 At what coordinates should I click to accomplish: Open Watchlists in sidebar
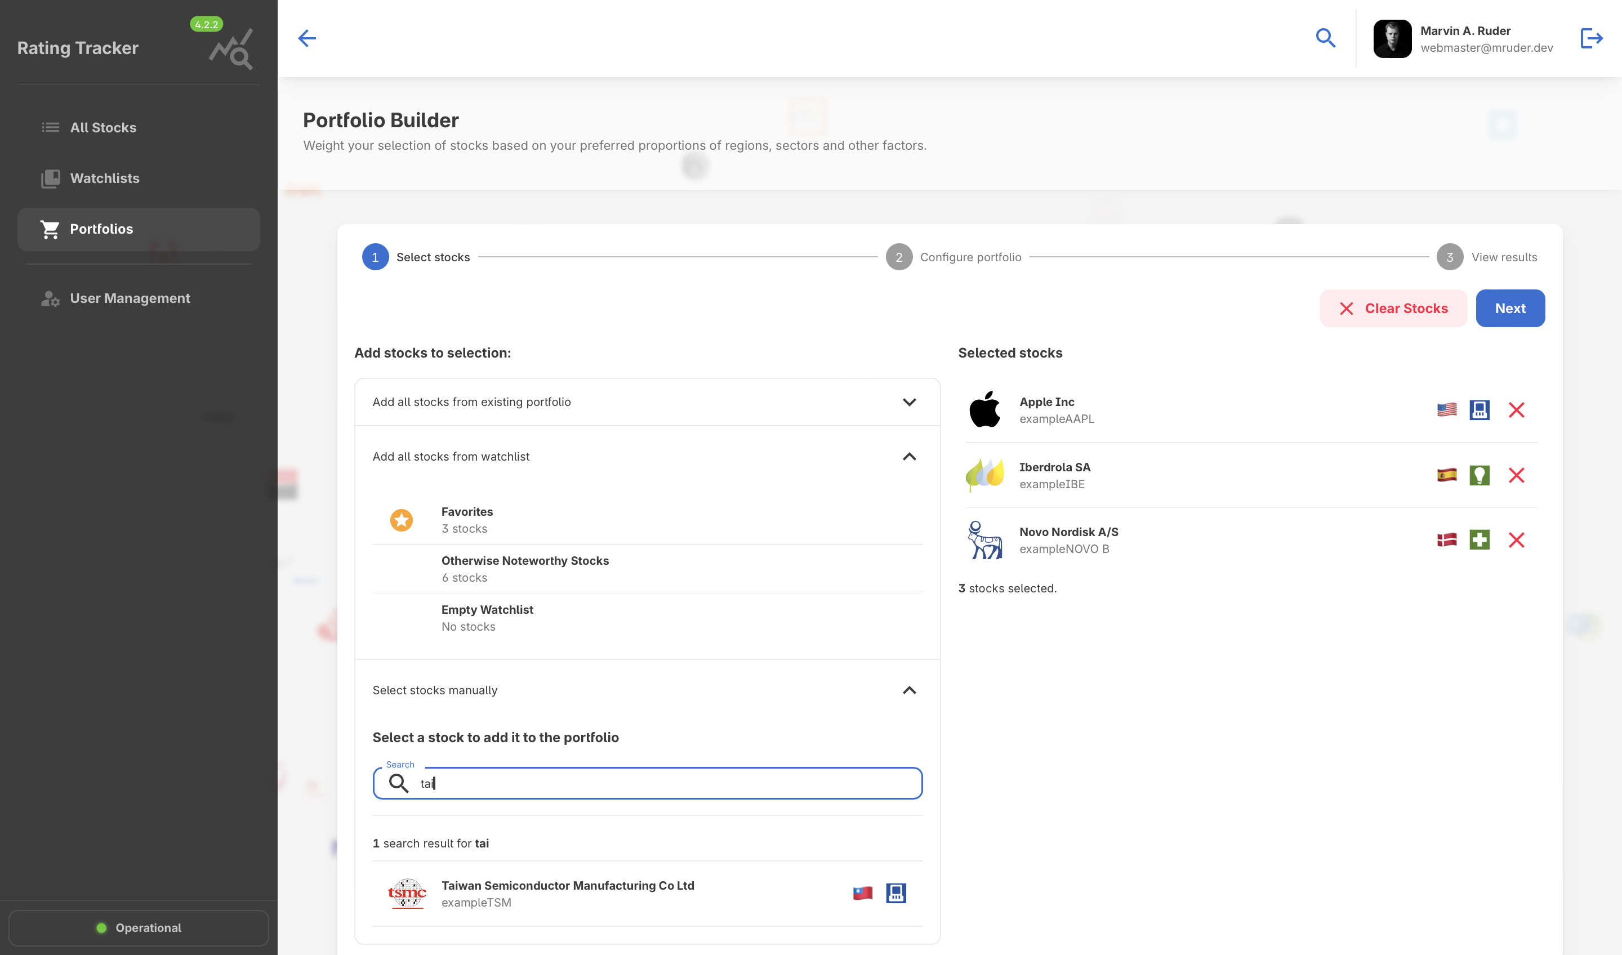[105, 178]
